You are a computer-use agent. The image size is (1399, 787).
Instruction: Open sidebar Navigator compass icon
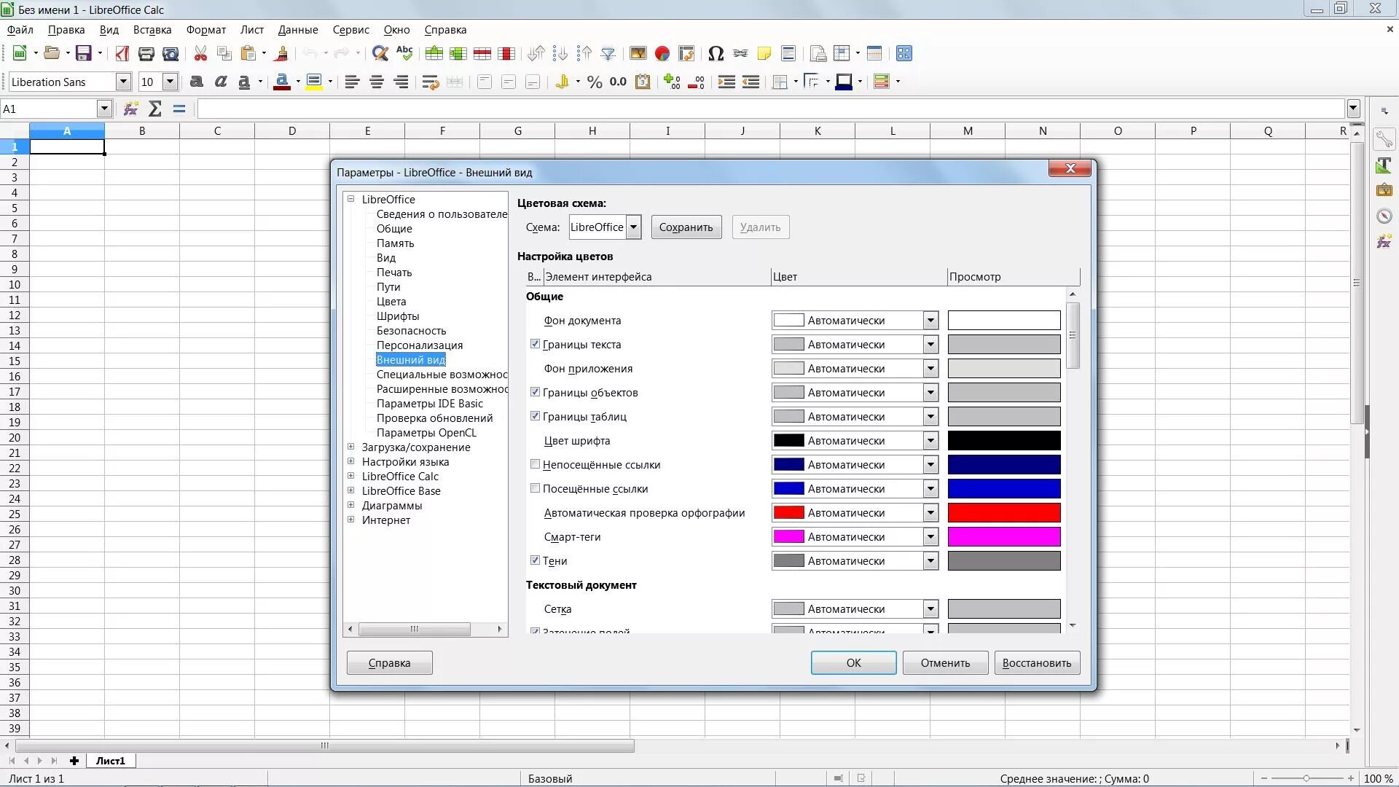click(x=1384, y=216)
